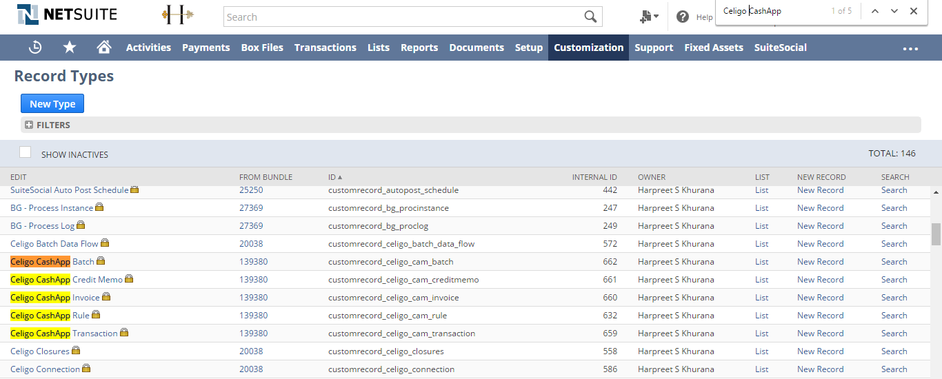Click lock icon next to Celigo CashApp Credit Memo
This screenshot has height=379, width=942.
click(x=129, y=278)
